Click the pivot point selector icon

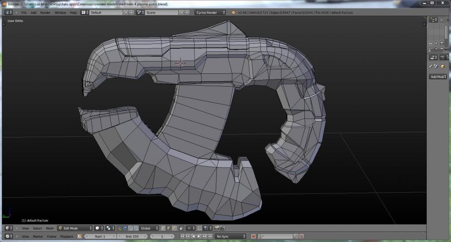coord(108,228)
